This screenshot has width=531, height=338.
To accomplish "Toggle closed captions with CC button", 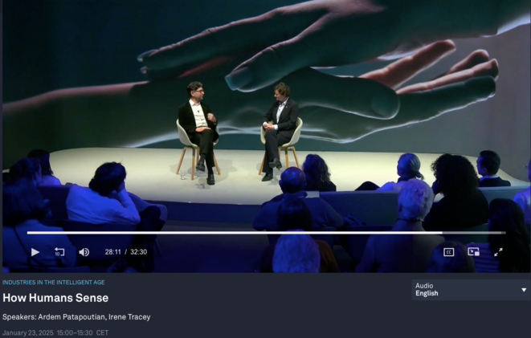I will pos(449,252).
